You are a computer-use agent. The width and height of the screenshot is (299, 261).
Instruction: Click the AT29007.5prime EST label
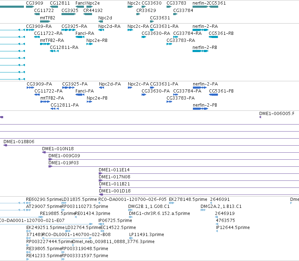[44, 207]
